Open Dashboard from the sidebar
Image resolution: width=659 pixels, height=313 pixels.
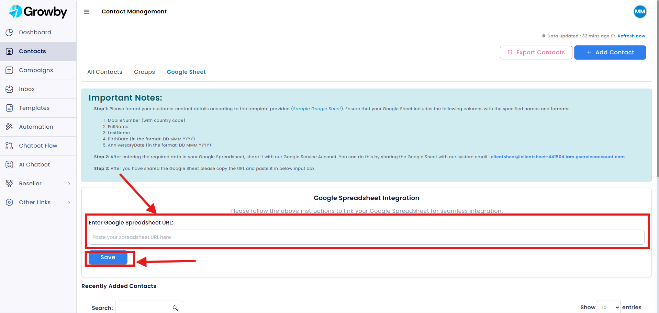38,33
